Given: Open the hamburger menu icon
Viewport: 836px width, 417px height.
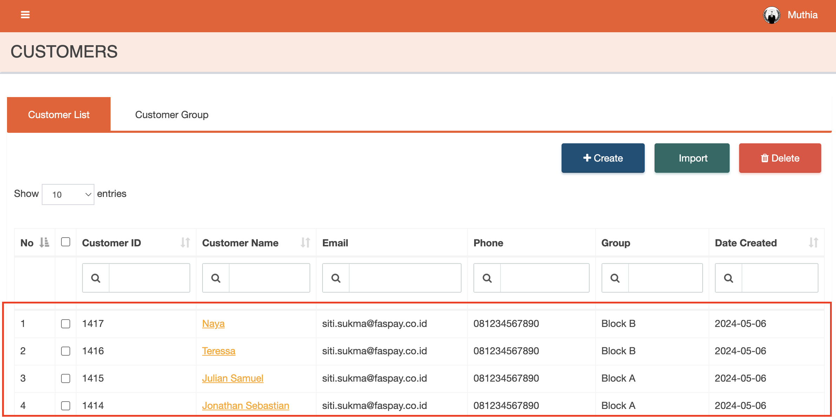Looking at the screenshot, I should 25,15.
